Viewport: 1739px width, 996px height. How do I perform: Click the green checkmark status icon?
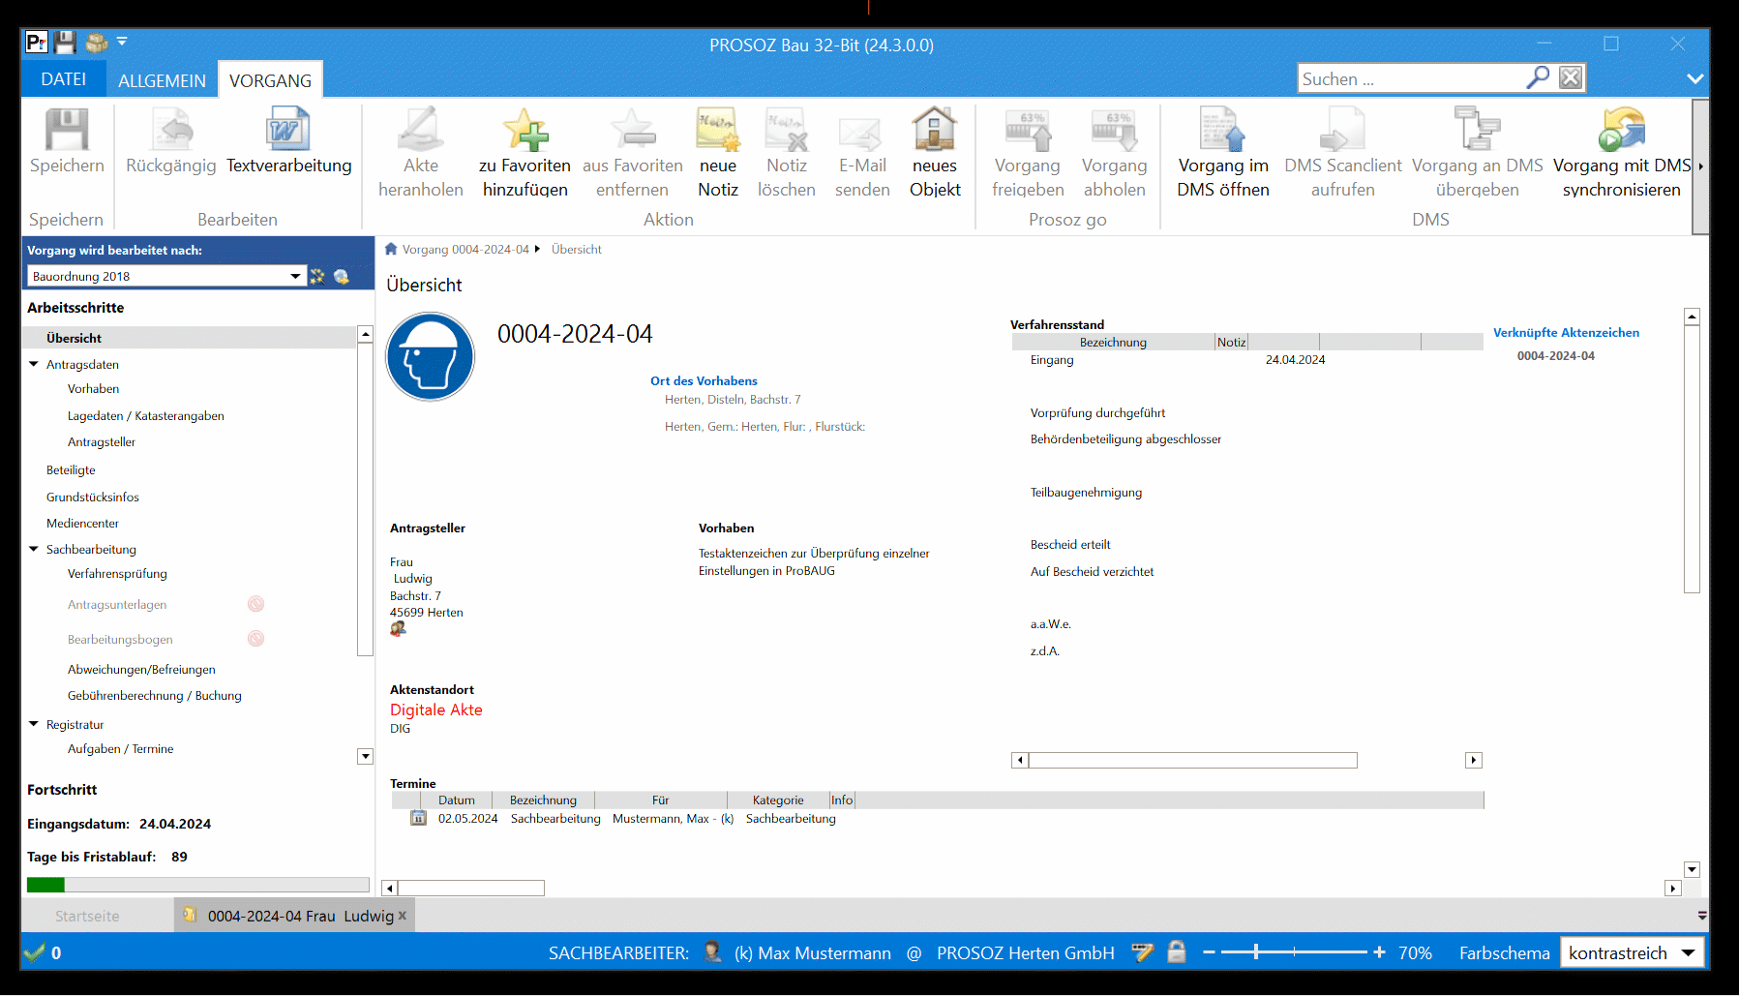coord(35,952)
